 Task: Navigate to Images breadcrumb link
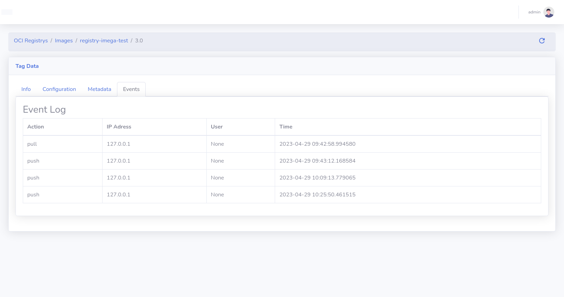point(64,41)
